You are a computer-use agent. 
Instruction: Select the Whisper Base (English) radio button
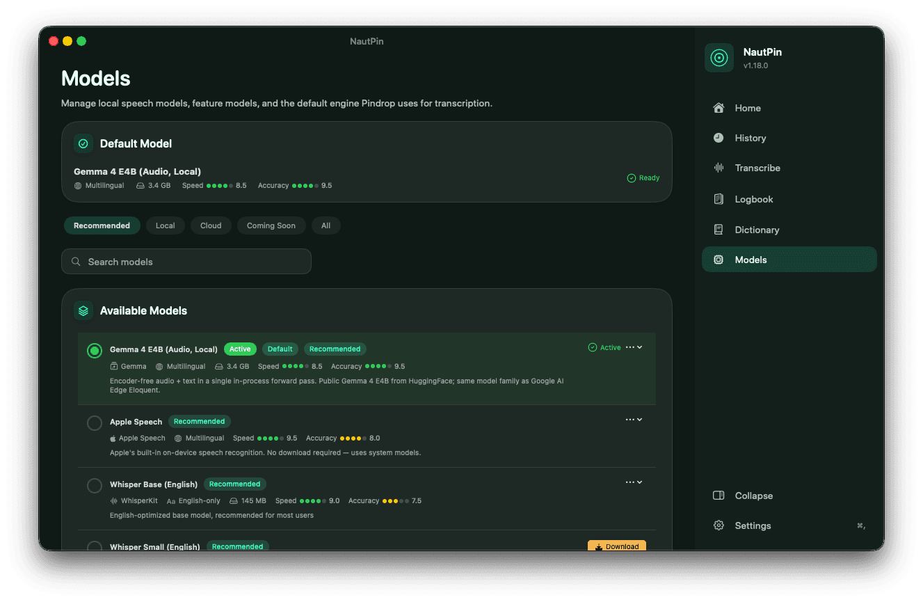(x=95, y=485)
